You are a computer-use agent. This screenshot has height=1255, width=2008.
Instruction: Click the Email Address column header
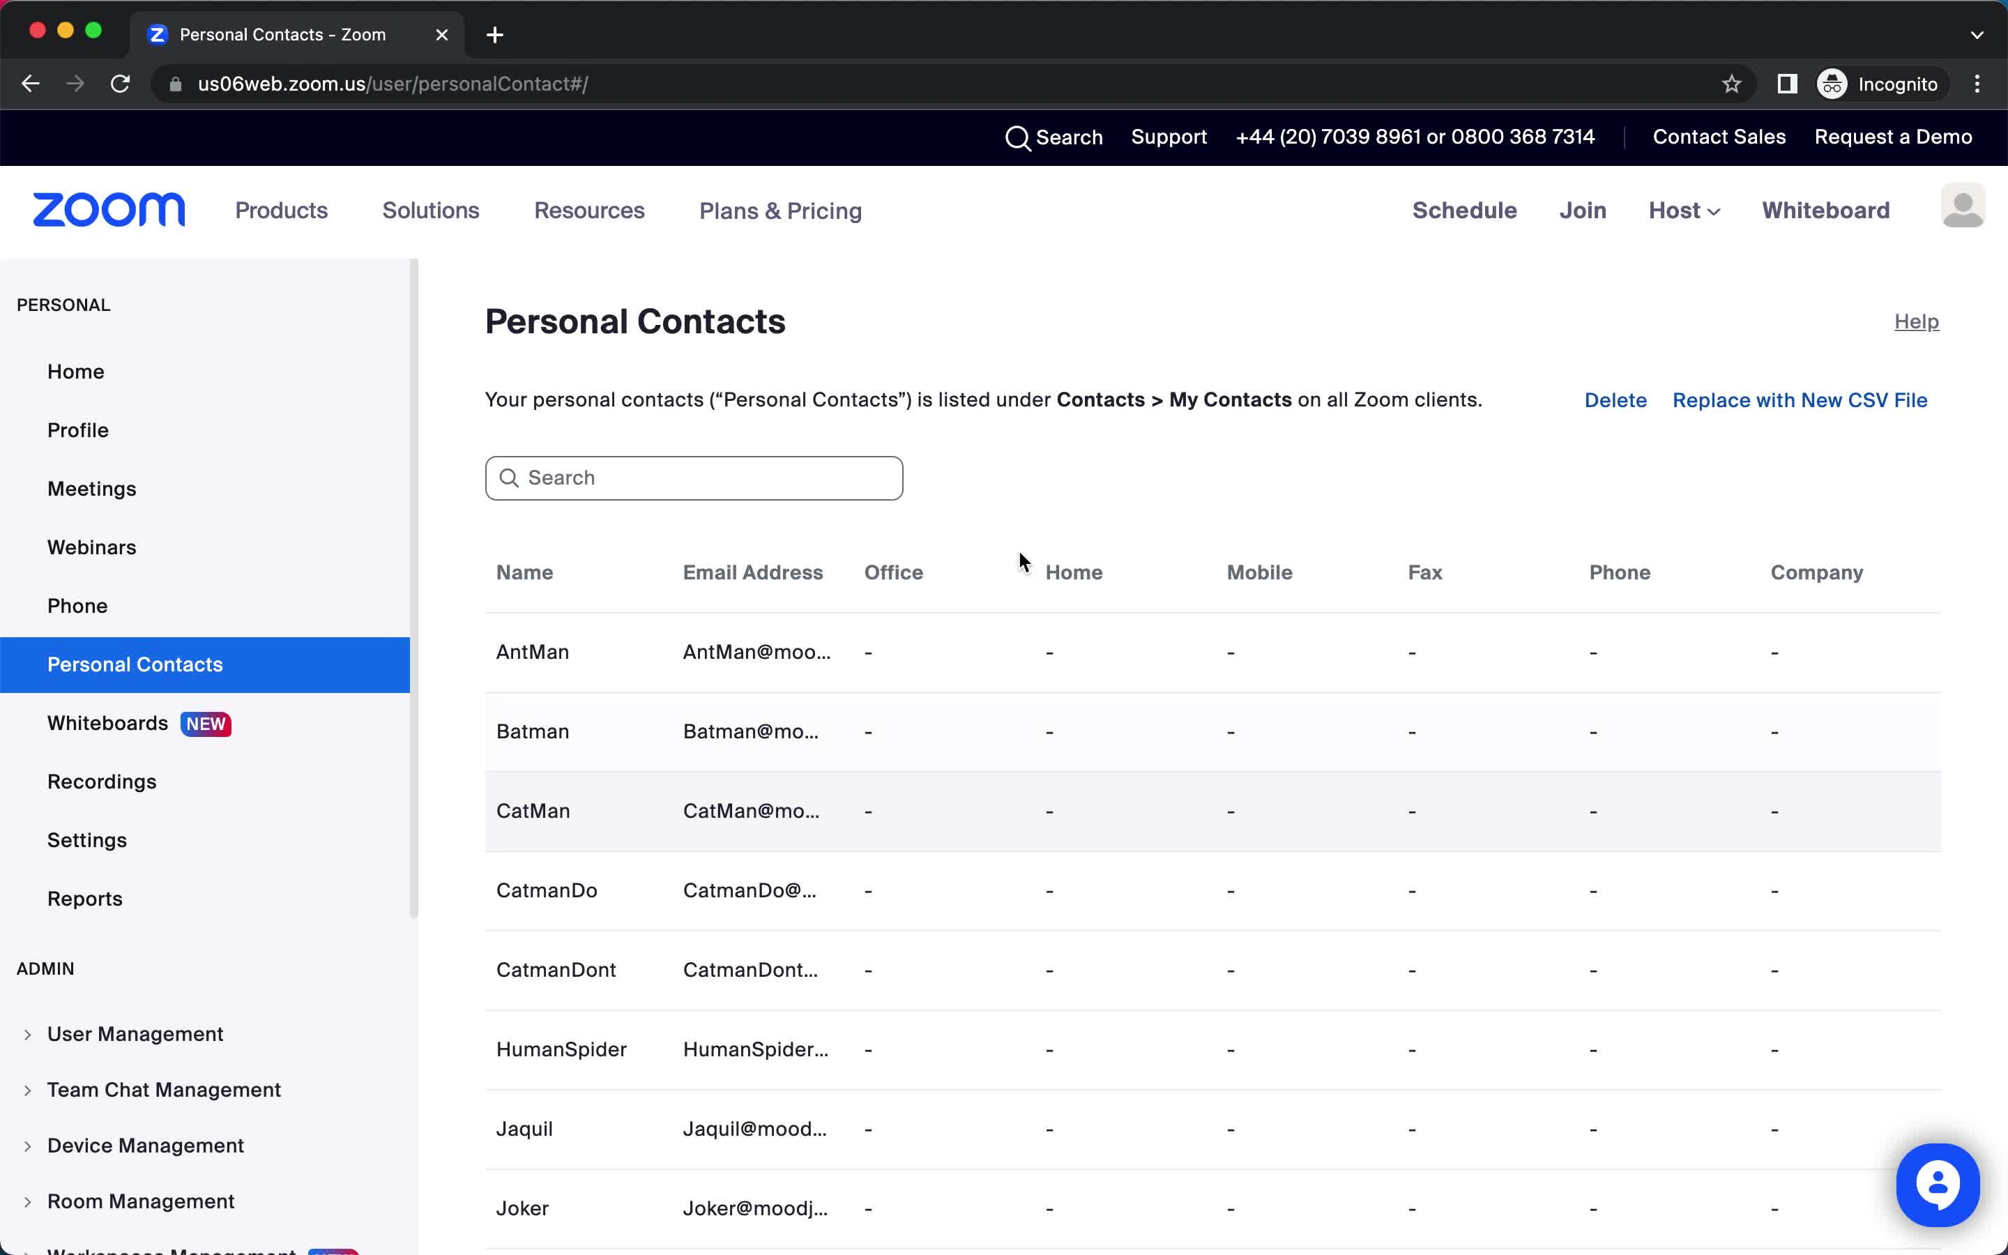pos(752,572)
